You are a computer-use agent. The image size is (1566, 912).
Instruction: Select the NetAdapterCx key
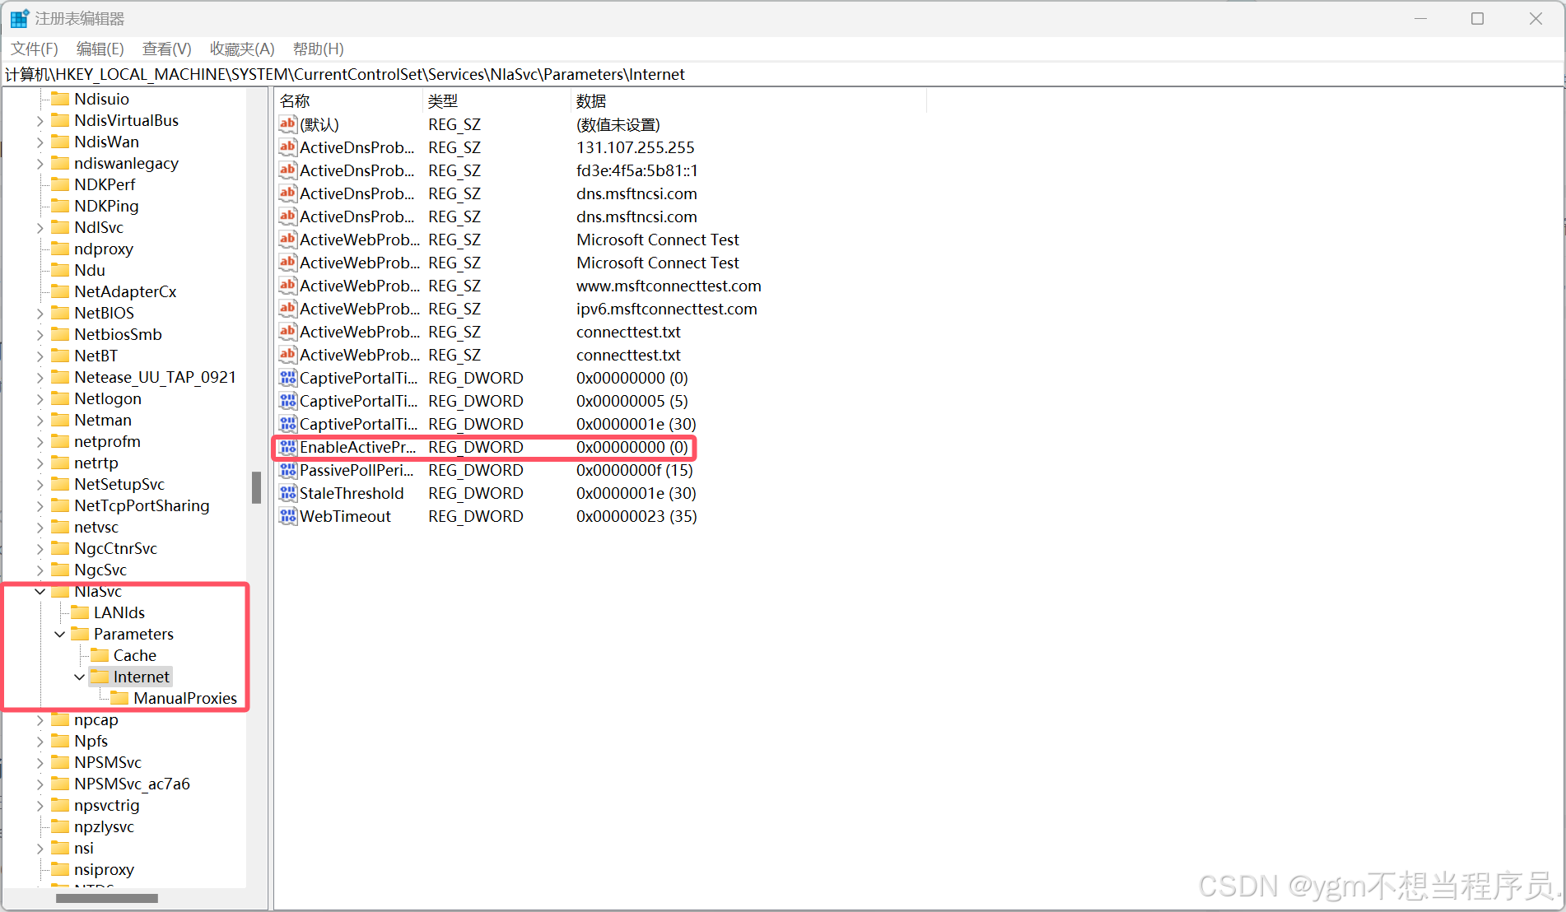[x=125, y=291]
